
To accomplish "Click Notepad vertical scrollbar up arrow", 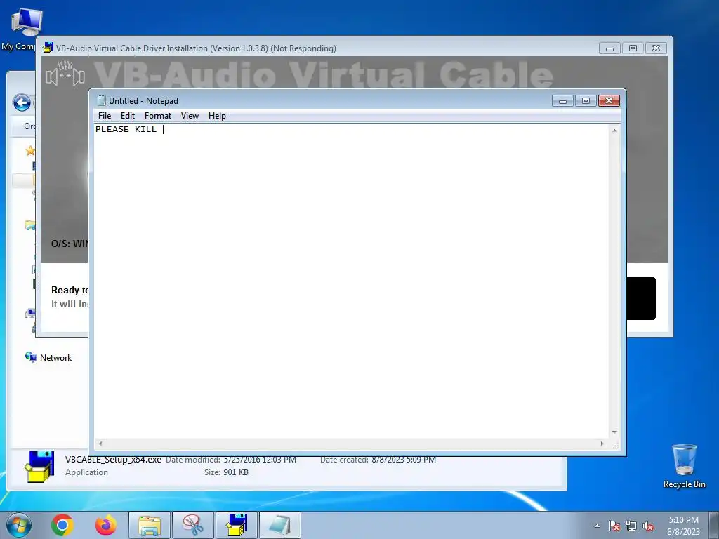I will (614, 131).
